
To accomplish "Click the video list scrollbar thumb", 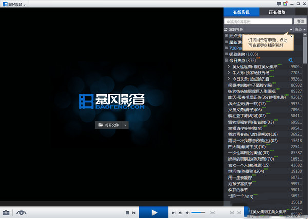I will pyautogui.click(x=305, y=50).
